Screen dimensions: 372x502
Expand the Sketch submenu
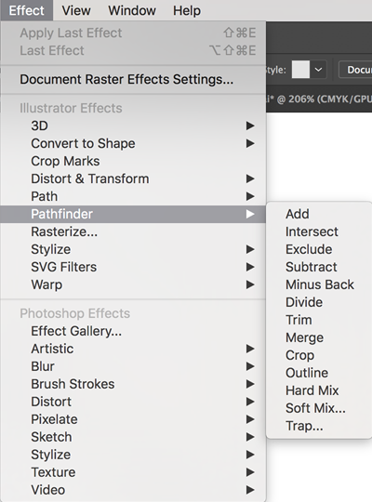coord(133,437)
